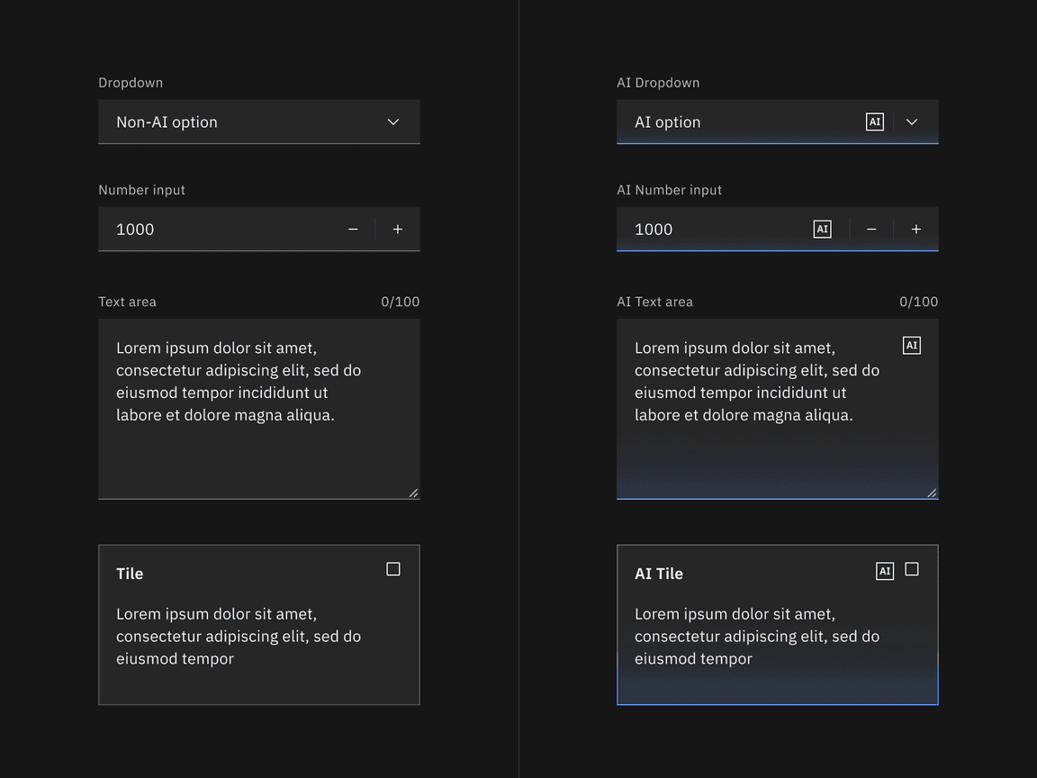Click the increment icon on AI Number input
Image resolution: width=1037 pixels, height=778 pixels.
pos(915,229)
